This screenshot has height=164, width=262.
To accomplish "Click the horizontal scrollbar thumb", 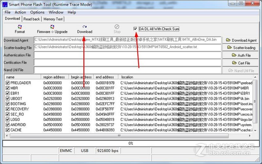I will point(119,136).
